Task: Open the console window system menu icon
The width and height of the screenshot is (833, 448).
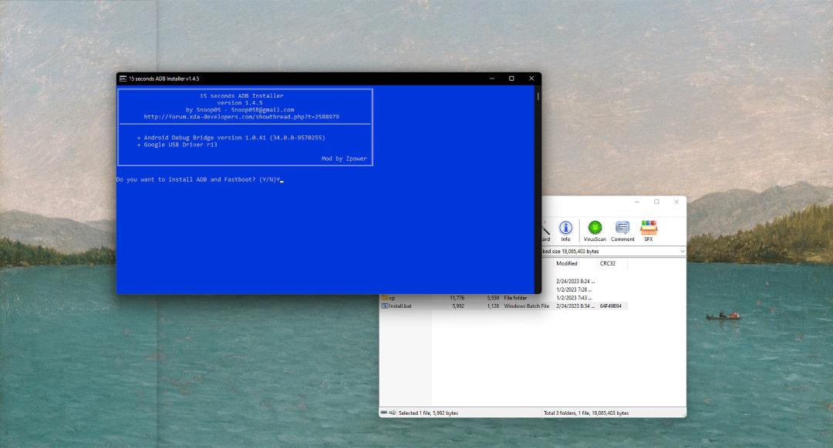Action: (123, 79)
